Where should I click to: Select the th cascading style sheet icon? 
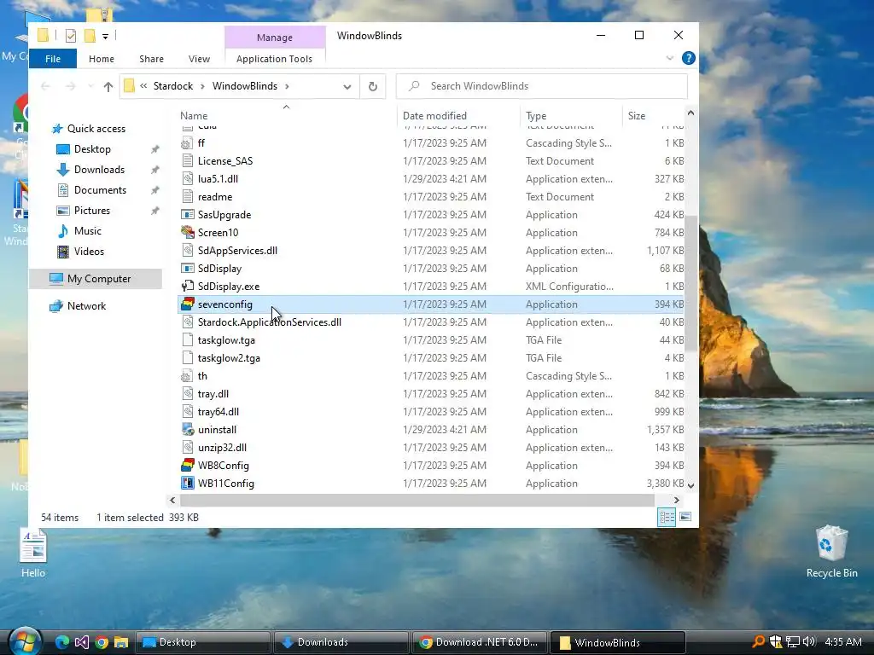click(x=188, y=376)
